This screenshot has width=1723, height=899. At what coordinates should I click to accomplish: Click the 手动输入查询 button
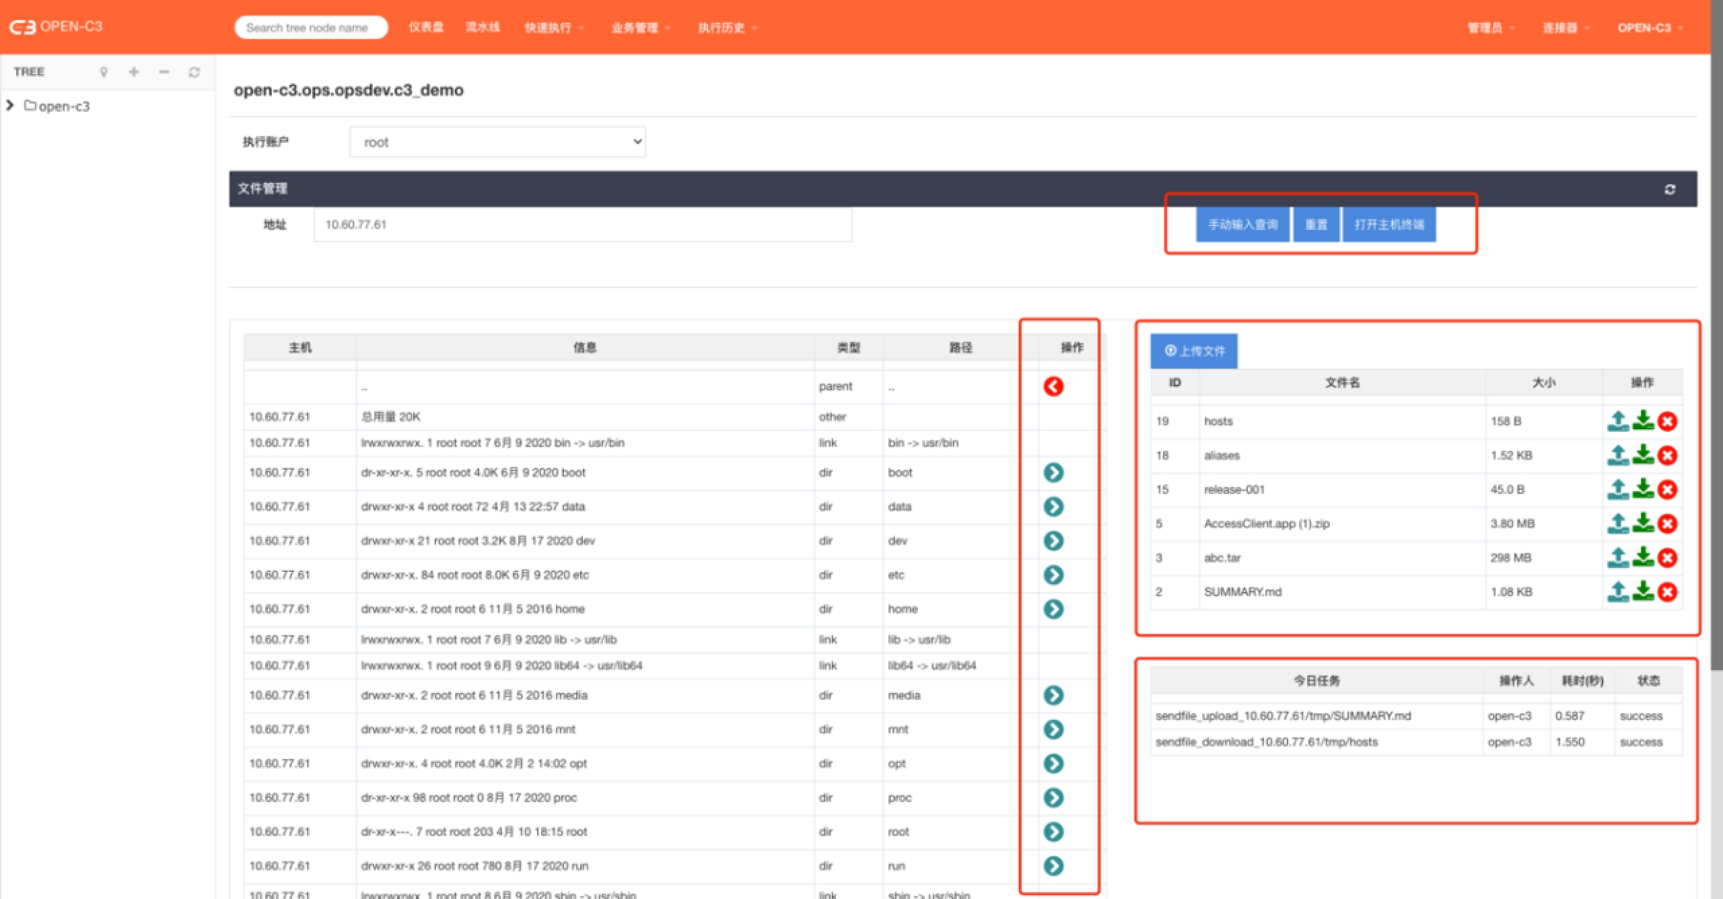click(x=1242, y=225)
